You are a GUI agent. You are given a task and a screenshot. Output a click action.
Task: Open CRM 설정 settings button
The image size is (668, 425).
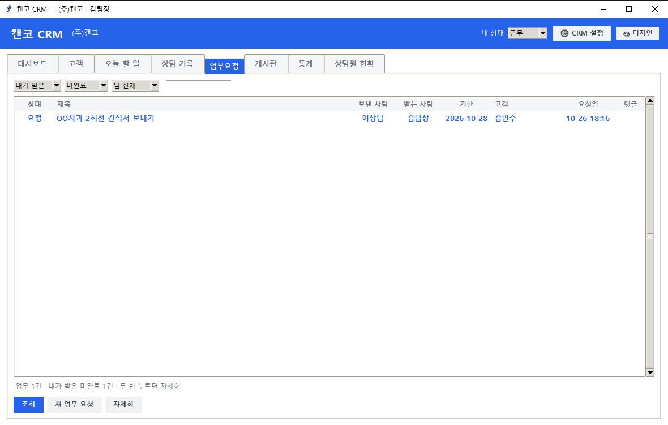pos(581,33)
